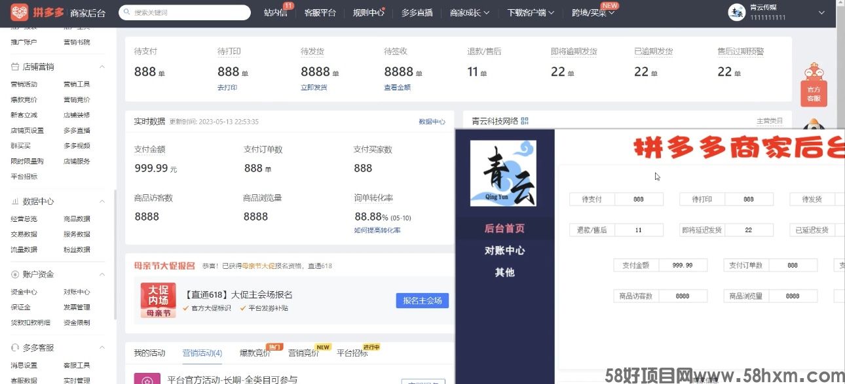Click the 支付金额 field showing 999.99
This screenshot has height=384, width=845.
pos(683,265)
